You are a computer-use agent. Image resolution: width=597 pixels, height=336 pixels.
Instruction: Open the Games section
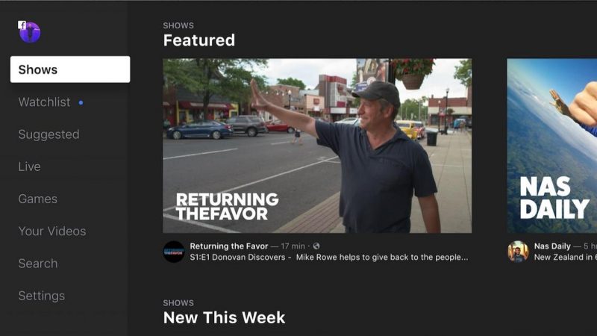tap(38, 199)
